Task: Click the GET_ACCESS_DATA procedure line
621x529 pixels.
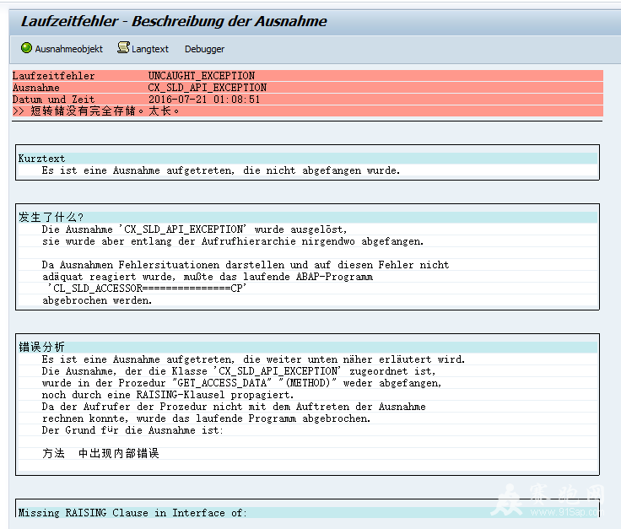Action: coord(241,383)
